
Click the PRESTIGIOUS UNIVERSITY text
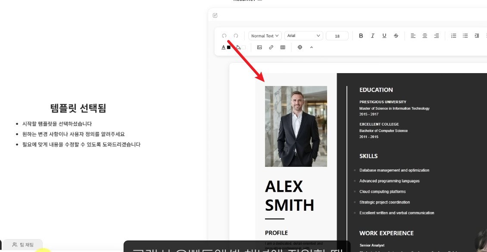(383, 102)
